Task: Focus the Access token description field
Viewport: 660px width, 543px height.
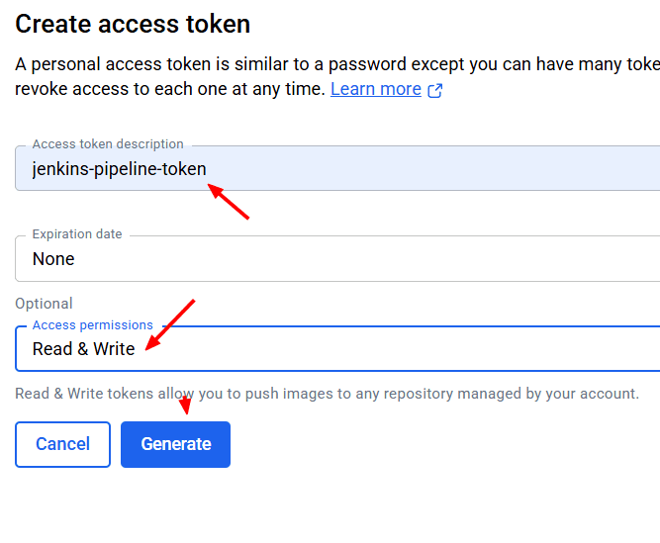Action: click(337, 169)
